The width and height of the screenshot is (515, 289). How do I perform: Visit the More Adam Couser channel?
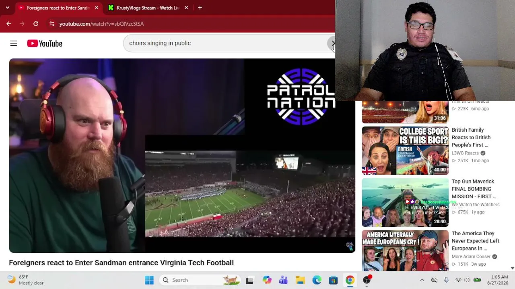(471, 256)
